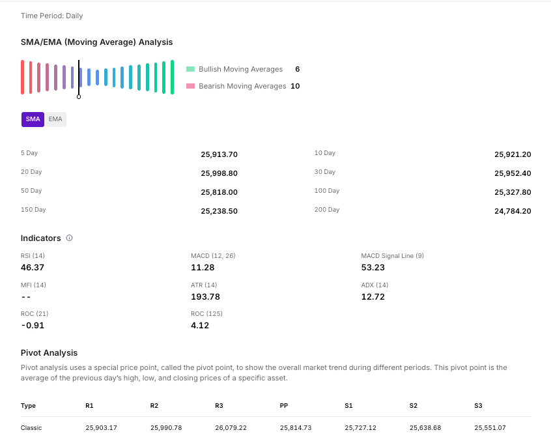Click the pink Bearish Moving Averages swatch
Screen dimensions: 551x443
190,86
